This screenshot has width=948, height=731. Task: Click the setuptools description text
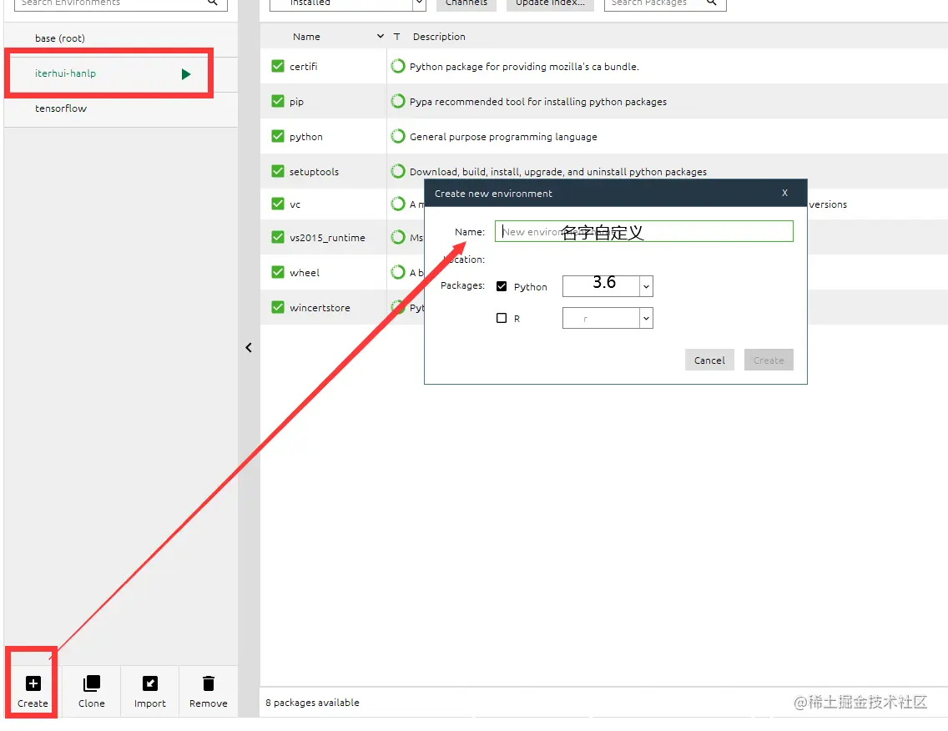pyautogui.click(x=558, y=172)
